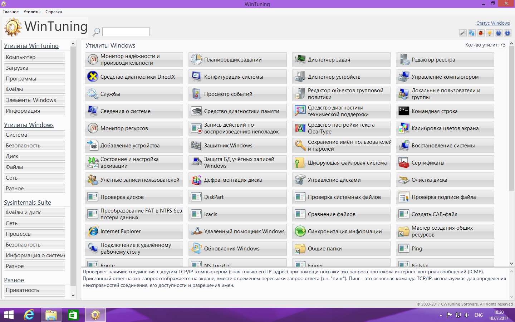Select Программы sidebar category
This screenshot has width=515, height=322.
(34, 78)
